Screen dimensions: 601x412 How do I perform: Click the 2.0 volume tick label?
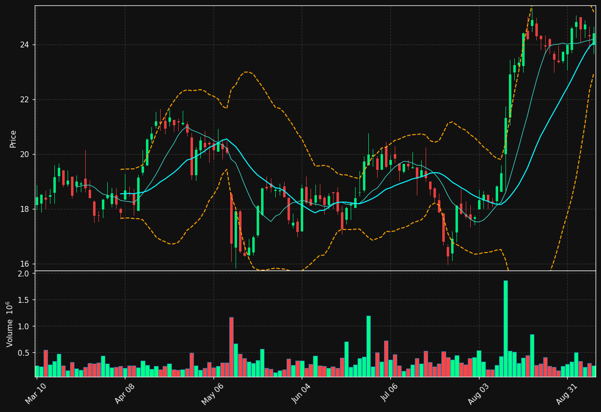24,274
